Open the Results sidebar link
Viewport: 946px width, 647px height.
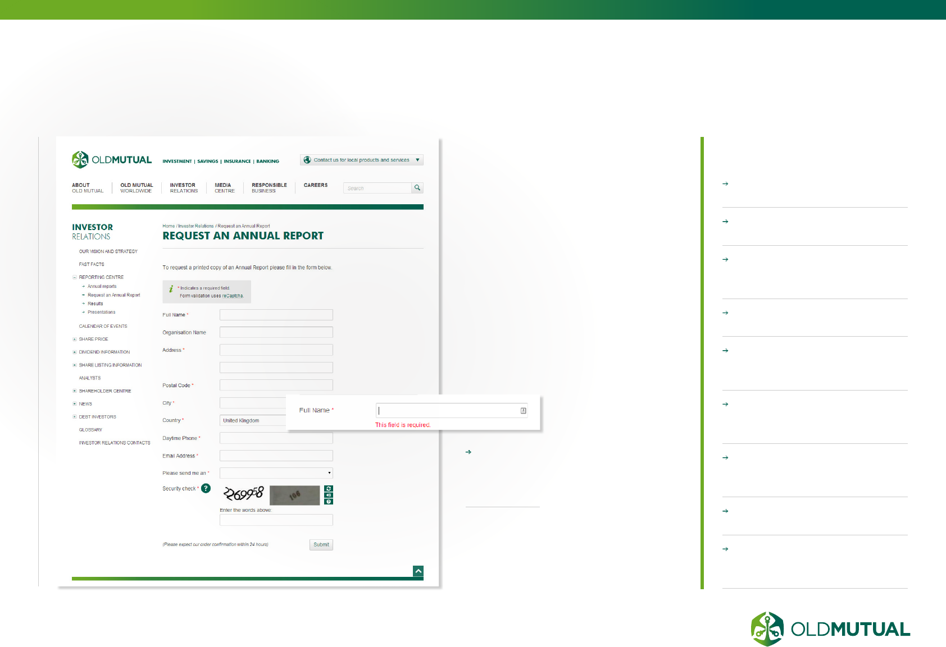[x=95, y=304]
